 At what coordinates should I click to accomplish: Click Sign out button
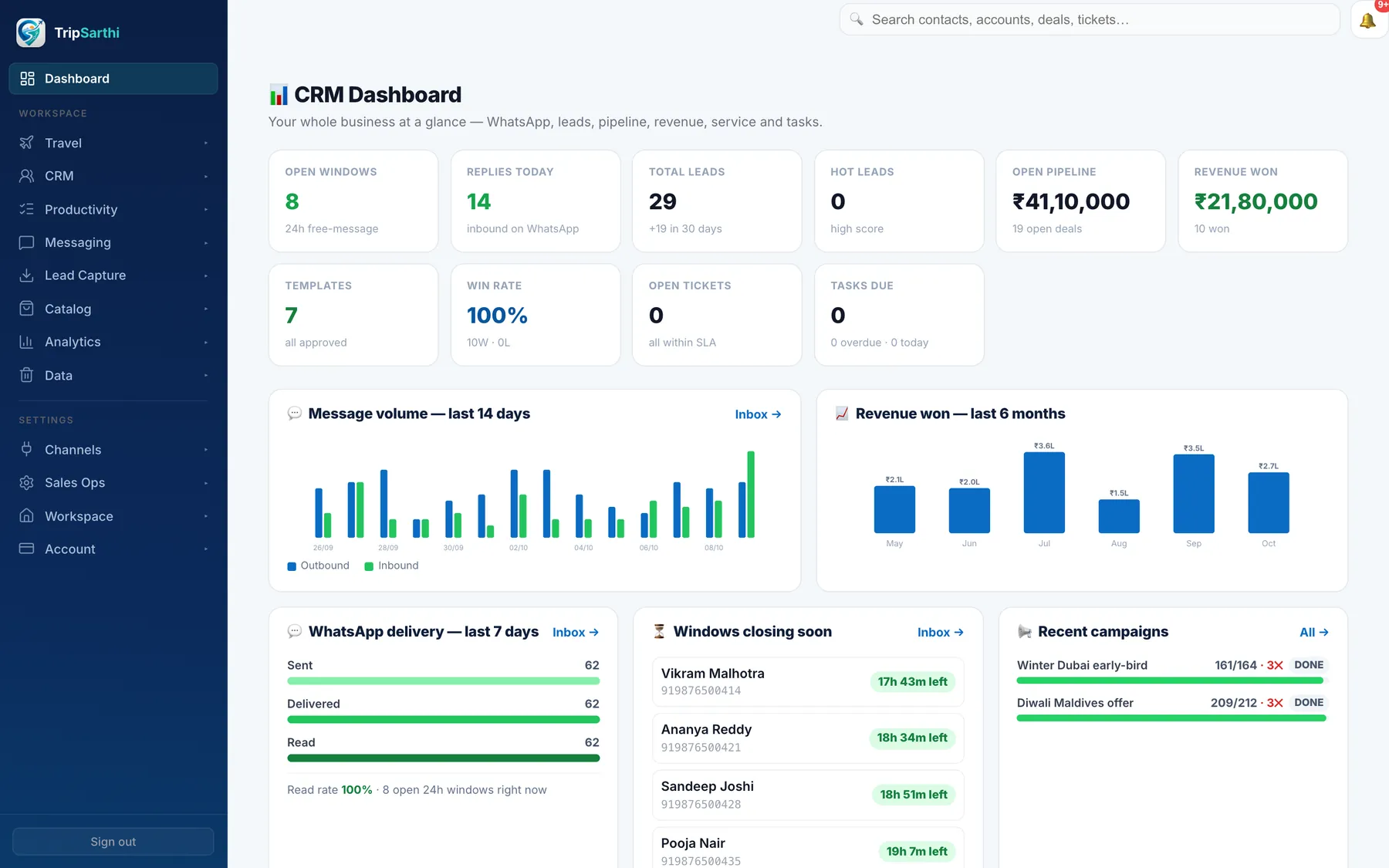click(x=113, y=842)
